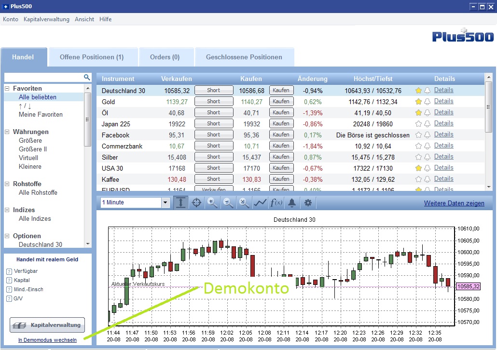Collapse the Indizes tree group
This screenshot has width=497, height=350.
7,210
